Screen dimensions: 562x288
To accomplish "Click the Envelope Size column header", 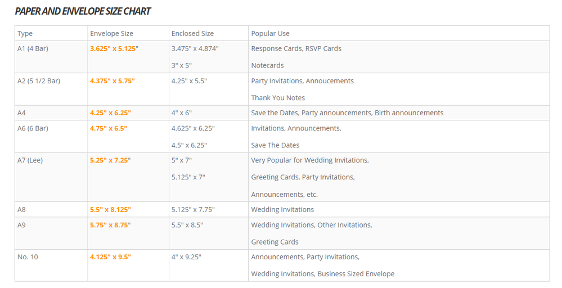I will coord(111,34).
